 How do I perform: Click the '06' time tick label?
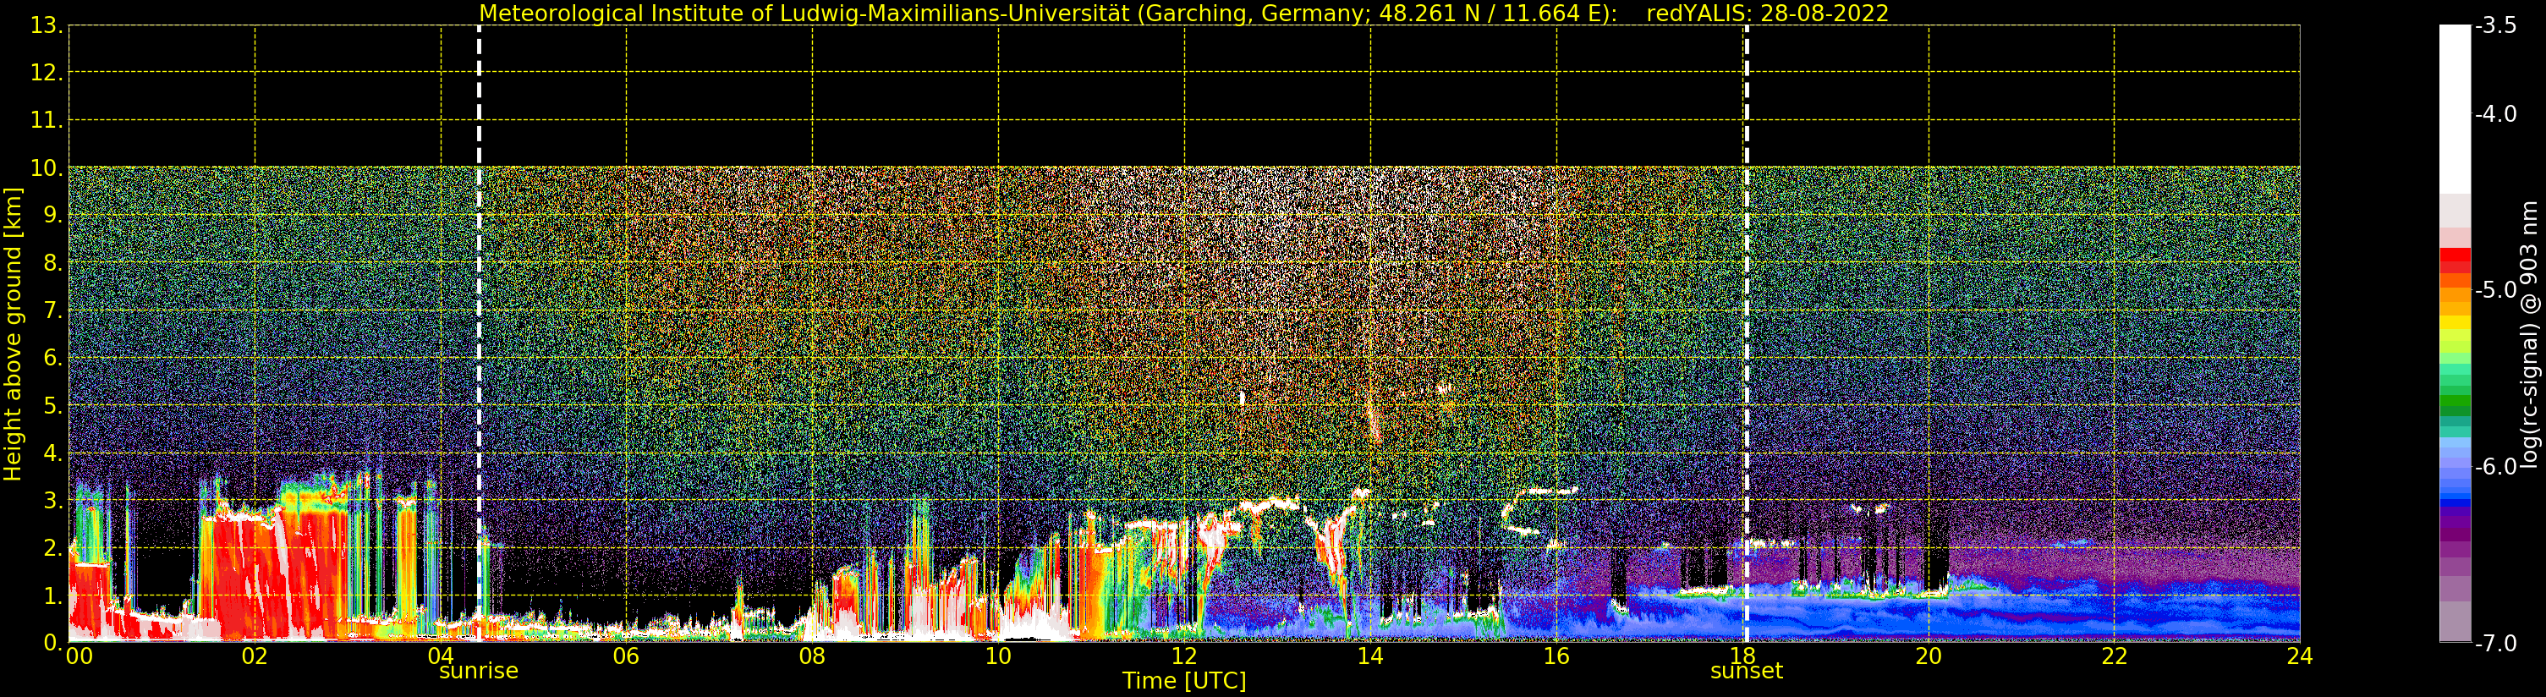point(627,656)
